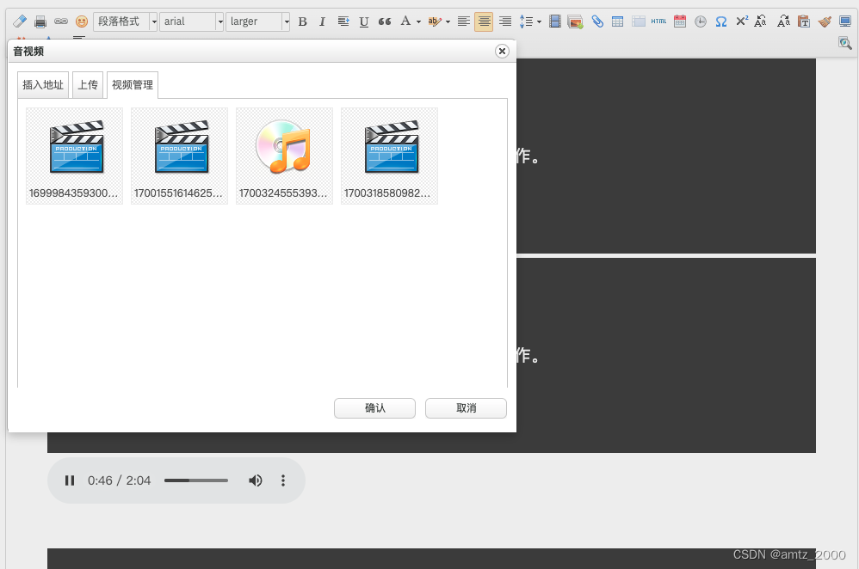Select video thumbnail 1700318580982

[390, 156]
